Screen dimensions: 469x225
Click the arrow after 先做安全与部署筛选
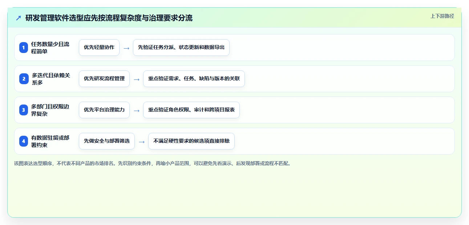[x=142, y=142]
